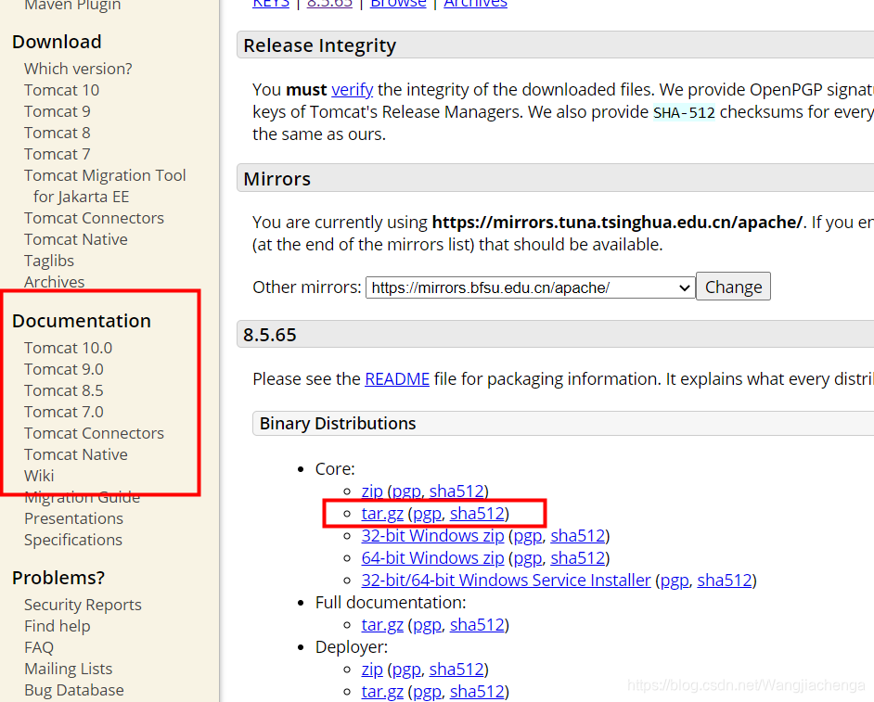Open the README file link
The image size is (874, 702).
point(397,379)
